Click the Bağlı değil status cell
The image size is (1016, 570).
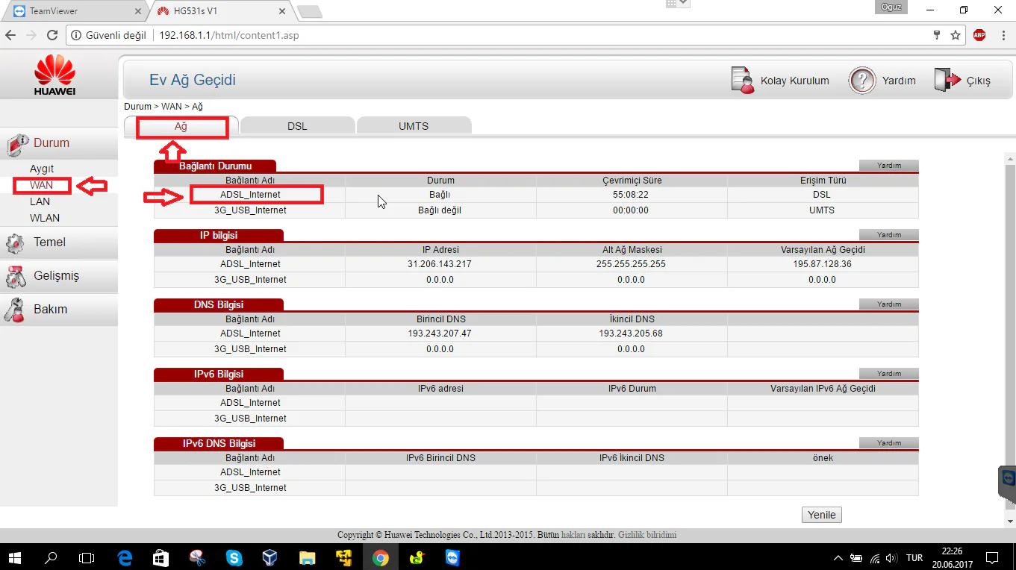(x=440, y=210)
